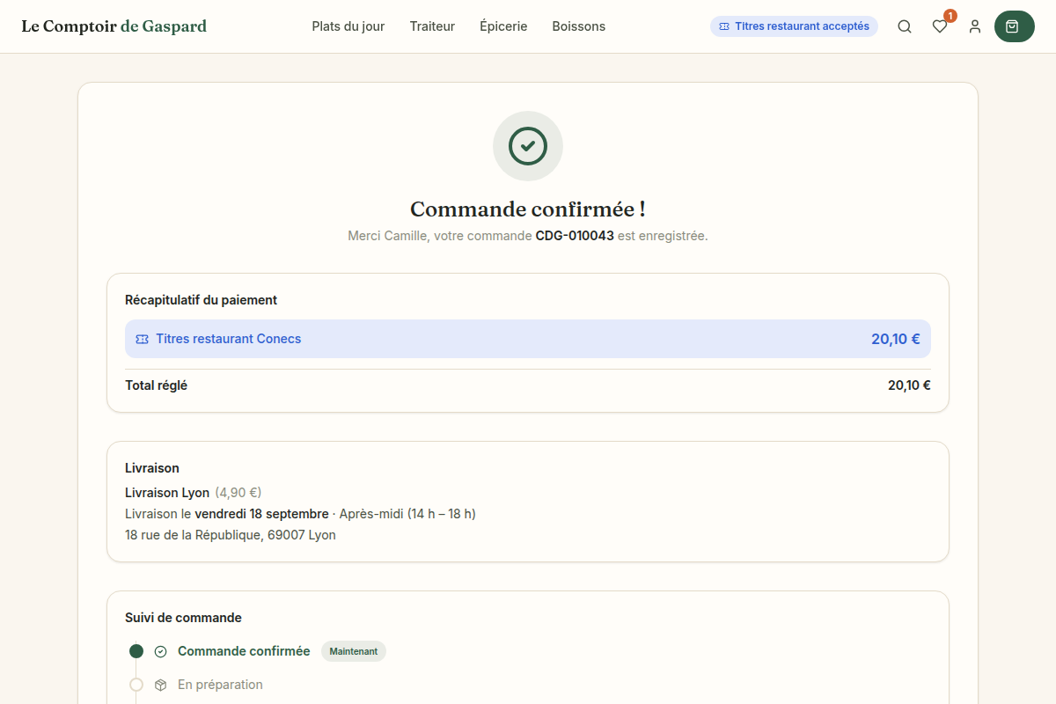Click the Après-midi (14 h – 18 h) slot
This screenshot has height=704, width=1056.
tap(407, 514)
